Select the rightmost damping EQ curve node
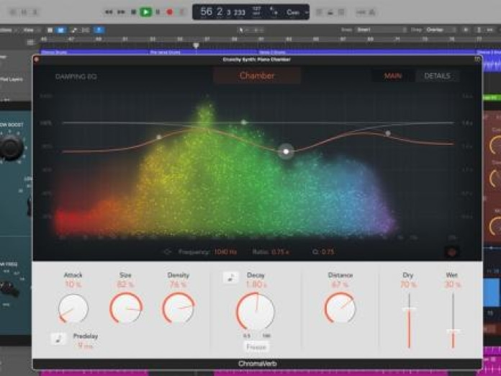The height and width of the screenshot is (376, 501). [388, 133]
